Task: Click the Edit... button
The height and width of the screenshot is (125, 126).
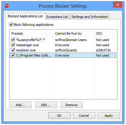Action: 46,105
